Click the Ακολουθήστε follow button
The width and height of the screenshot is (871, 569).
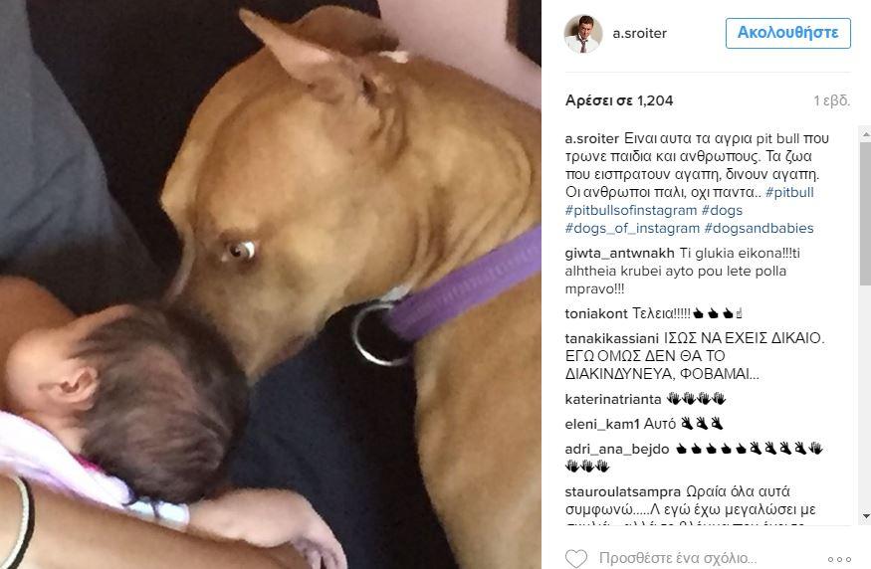[x=787, y=33]
